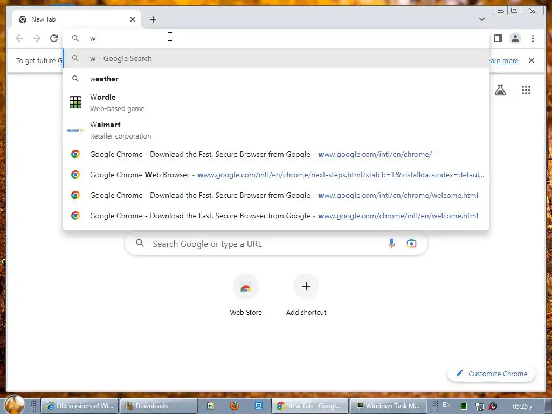This screenshot has height=414, width=552.
Task: Click the network tray icon
Action: click(479, 406)
